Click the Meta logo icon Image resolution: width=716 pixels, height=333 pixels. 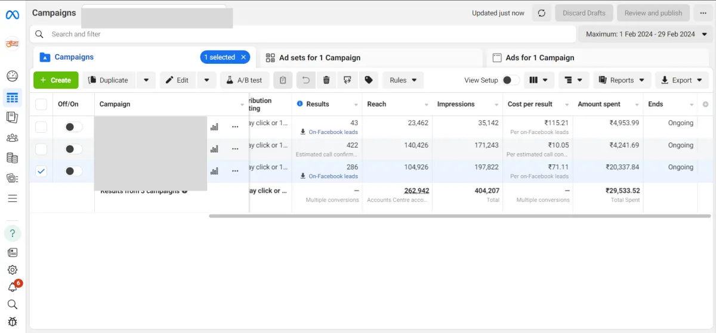pos(13,15)
